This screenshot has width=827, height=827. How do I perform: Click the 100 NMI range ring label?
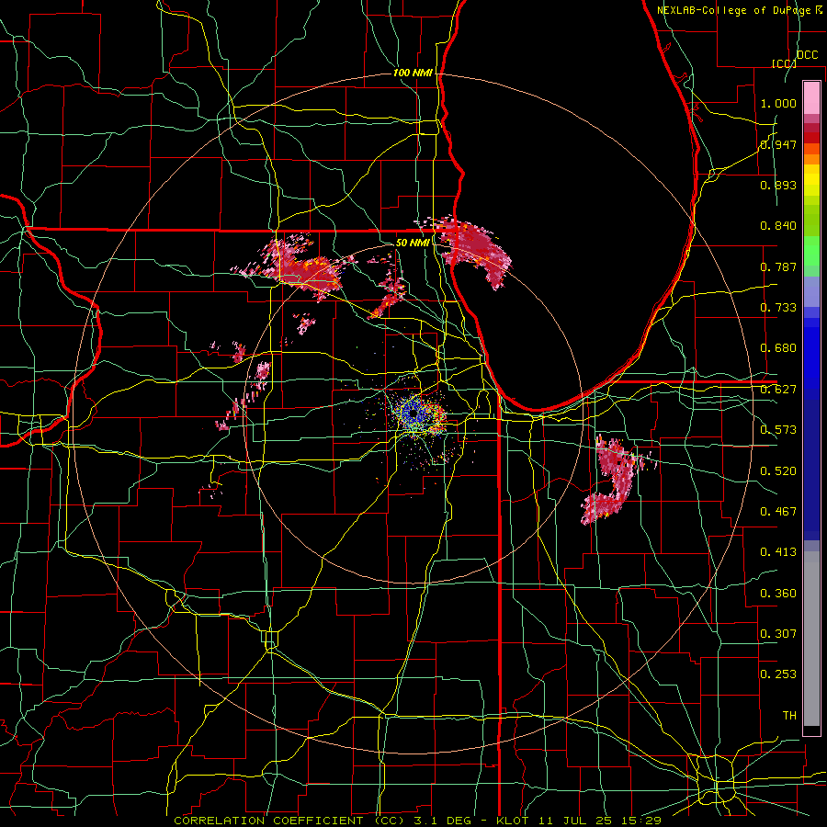click(x=413, y=73)
